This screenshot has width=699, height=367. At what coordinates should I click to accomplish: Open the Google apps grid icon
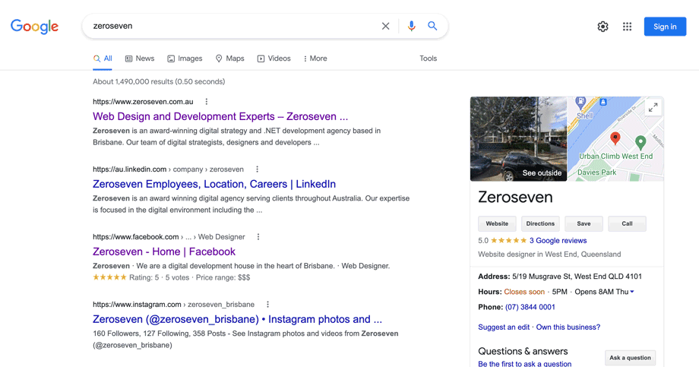click(x=627, y=27)
